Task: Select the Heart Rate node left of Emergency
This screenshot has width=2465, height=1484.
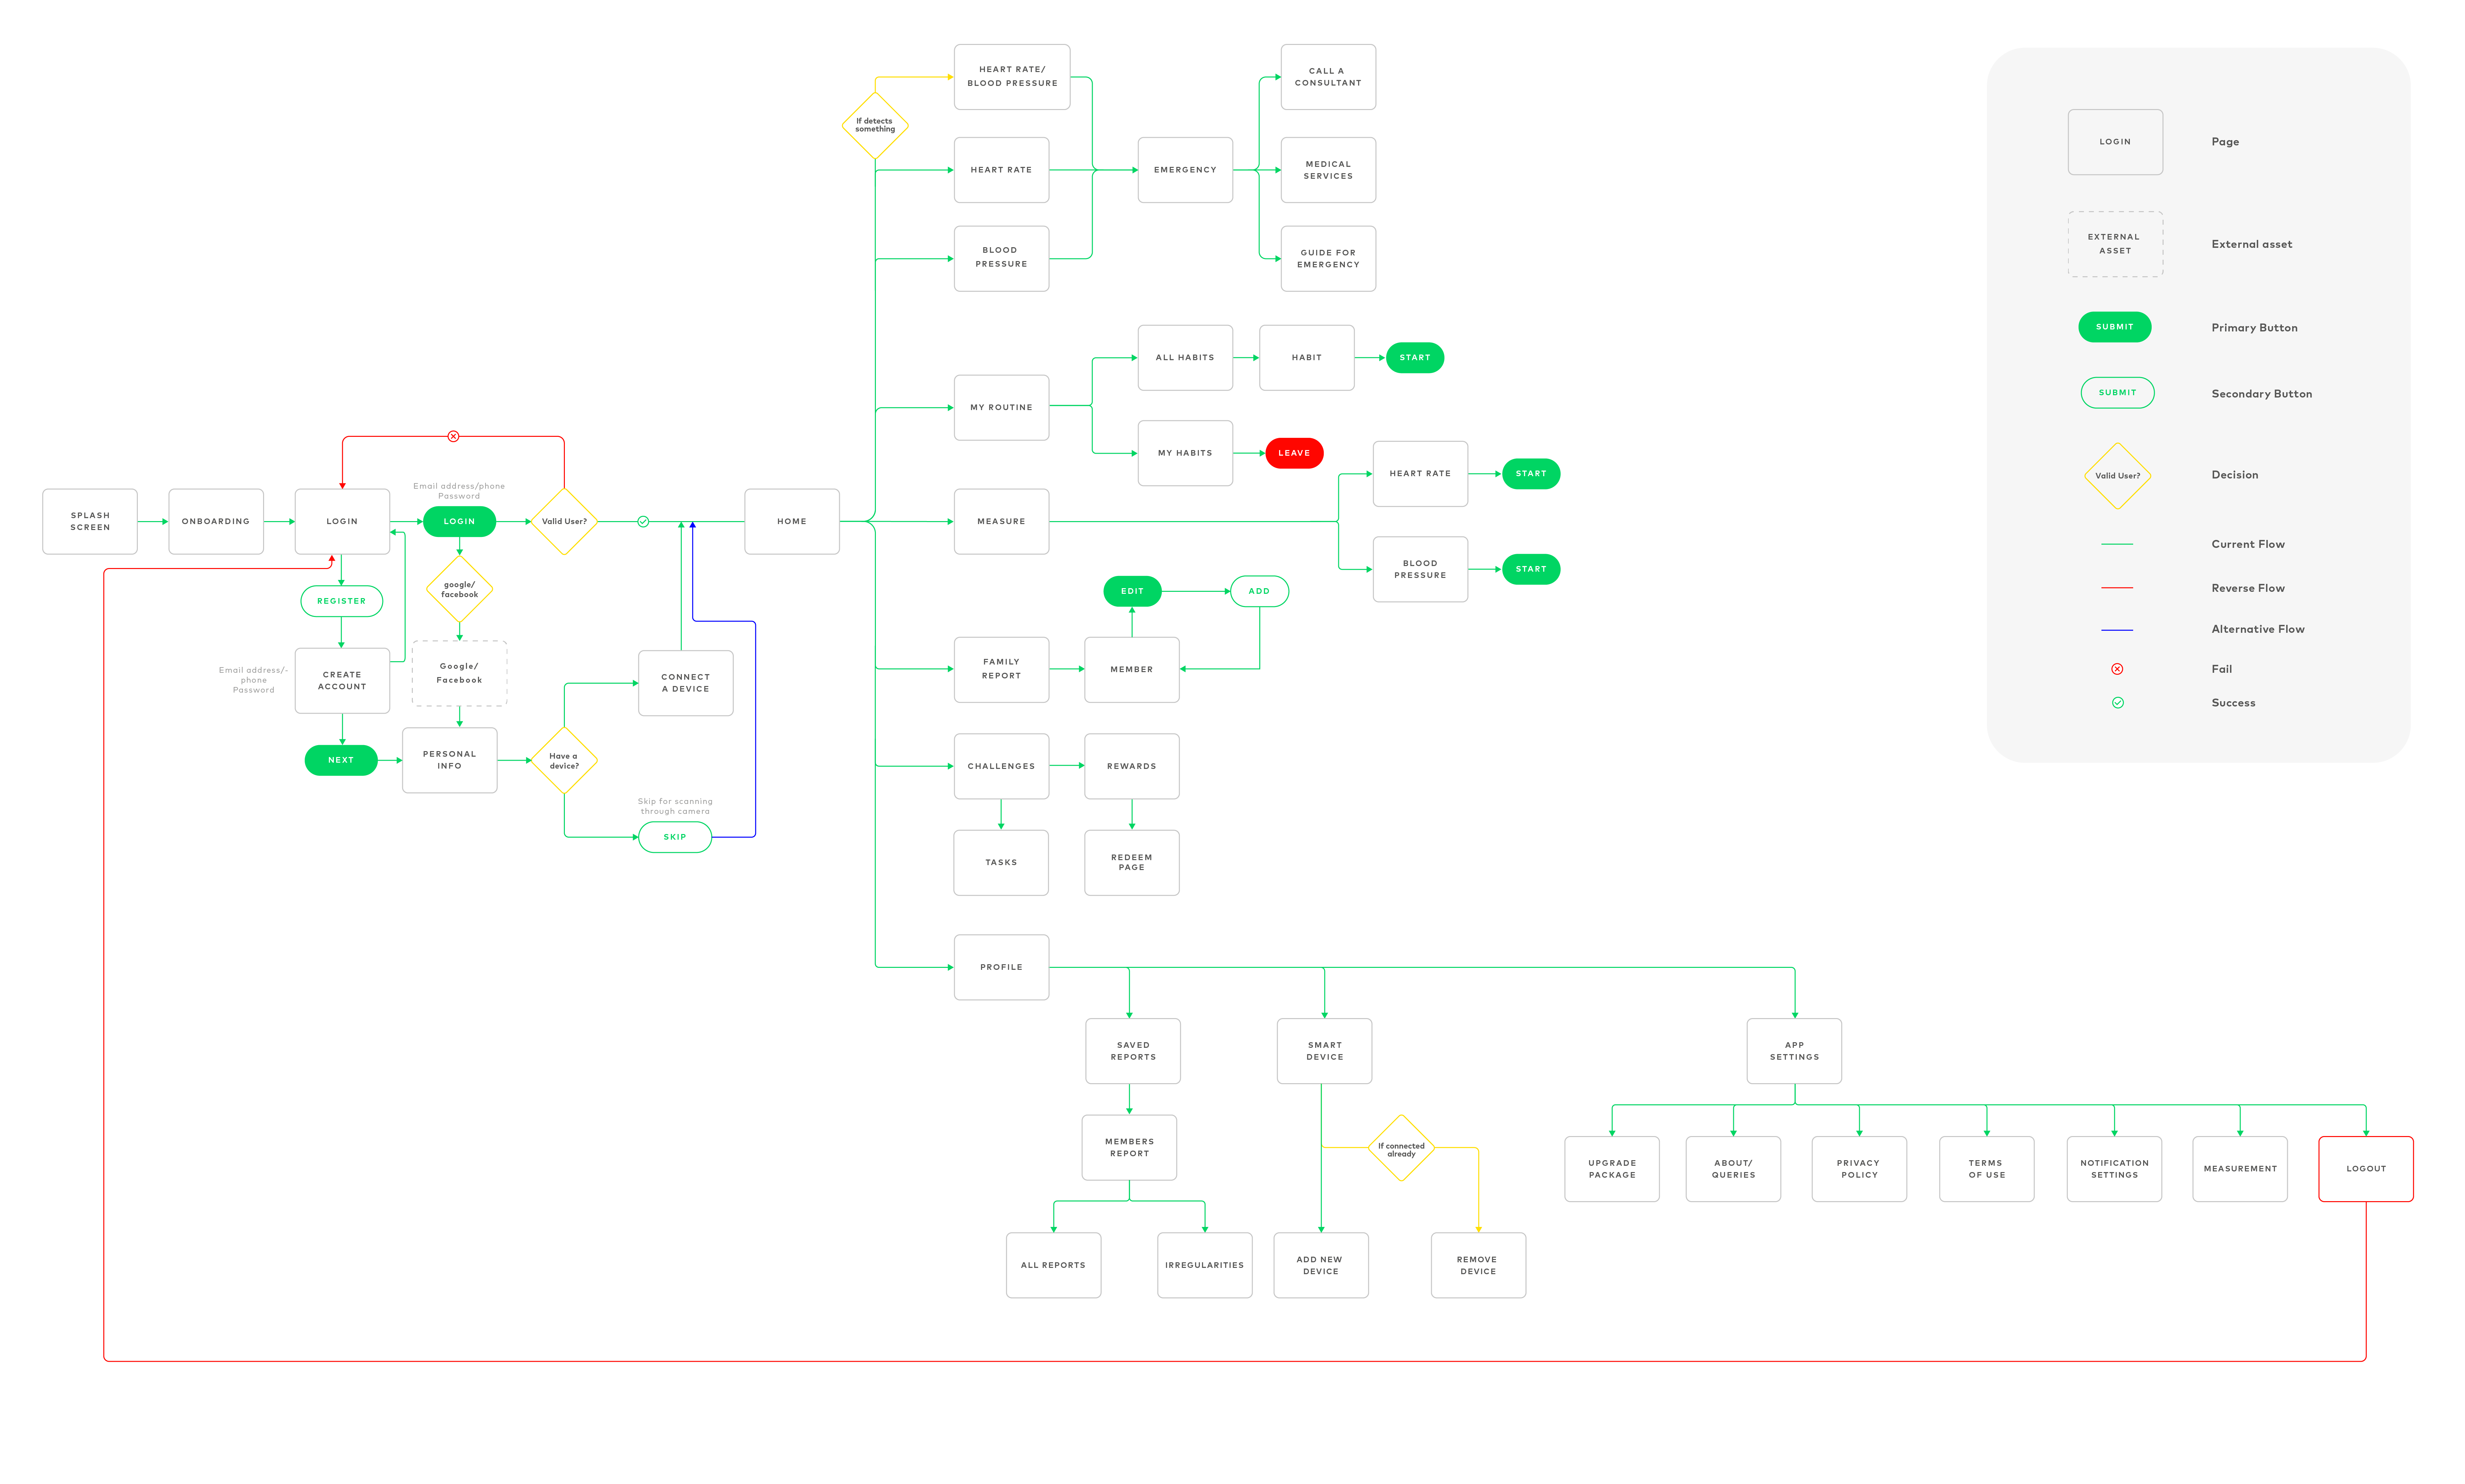Action: point(1001,170)
